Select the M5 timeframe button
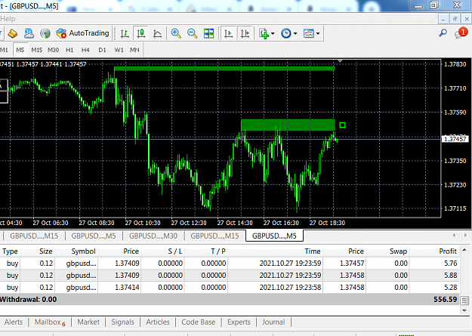The width and height of the screenshot is (472, 336). (x=20, y=50)
